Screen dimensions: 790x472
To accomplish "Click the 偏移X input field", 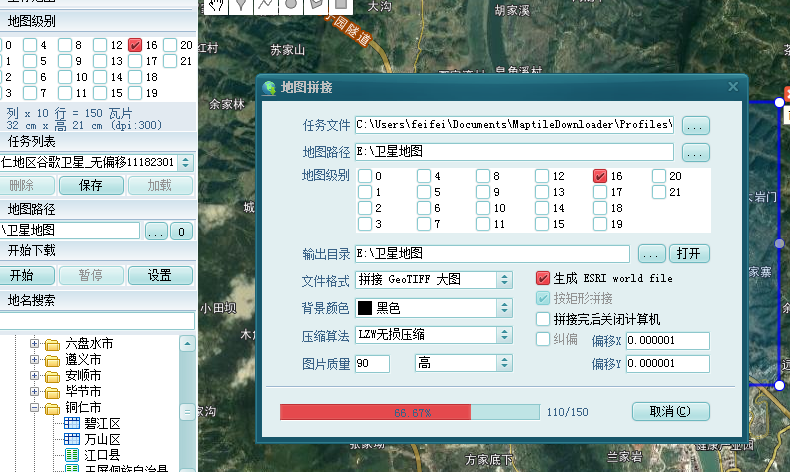I will (x=667, y=341).
